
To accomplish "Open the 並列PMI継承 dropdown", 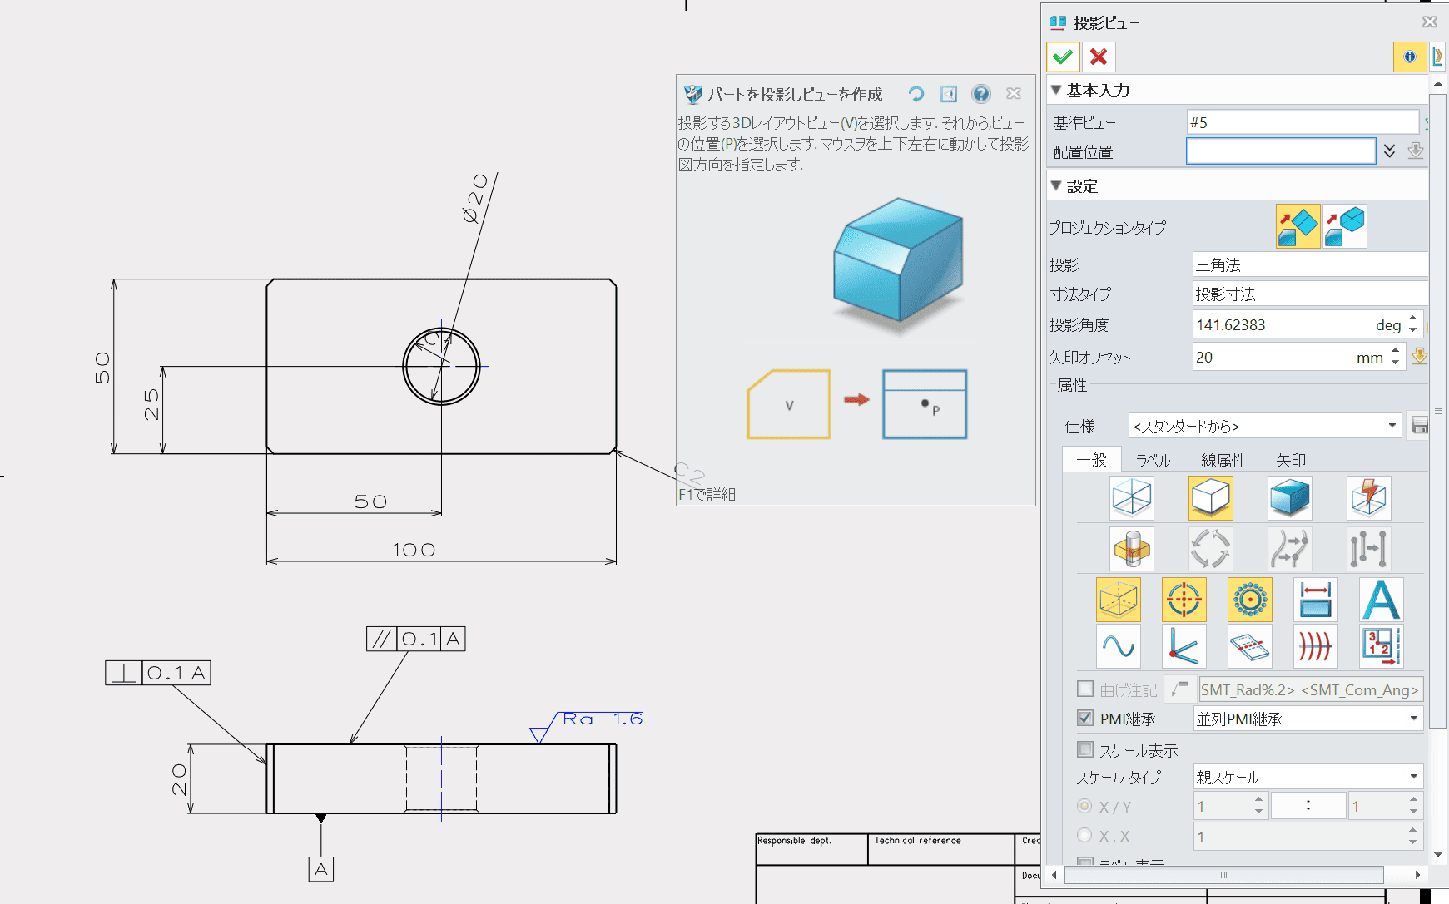I will [1414, 718].
